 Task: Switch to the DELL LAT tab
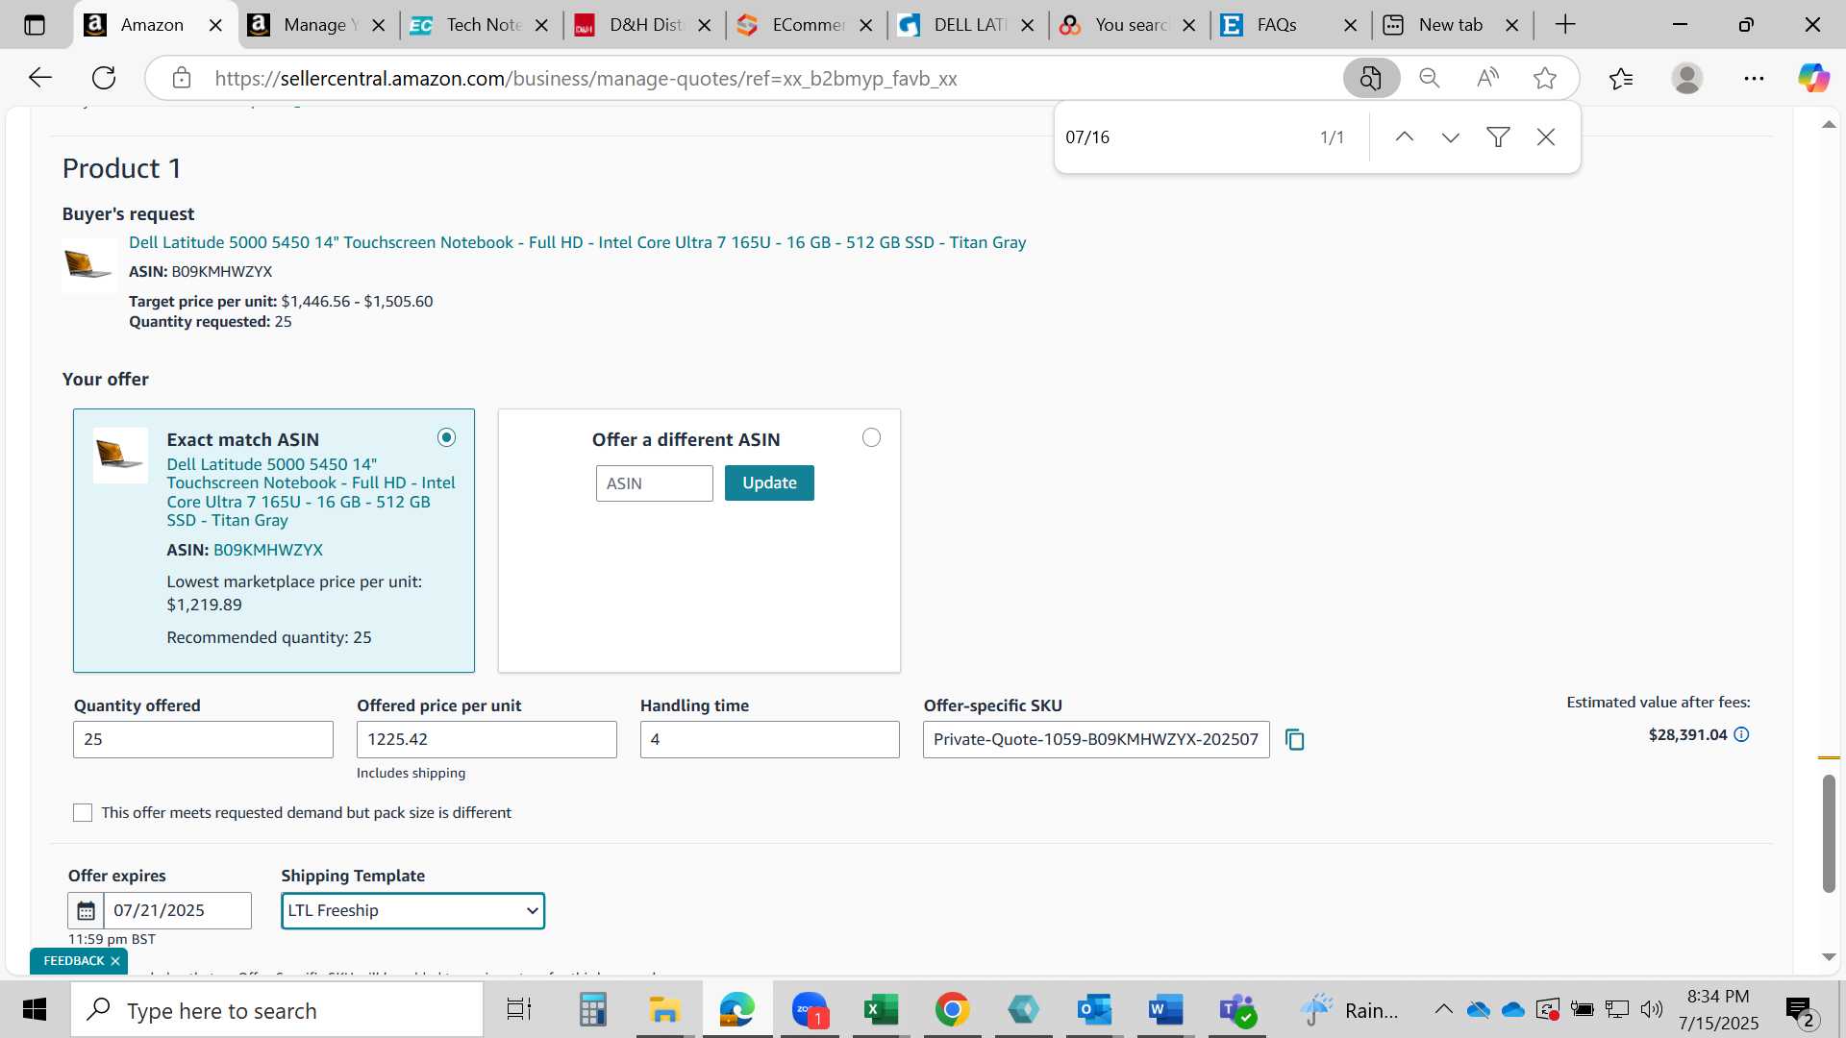click(966, 25)
